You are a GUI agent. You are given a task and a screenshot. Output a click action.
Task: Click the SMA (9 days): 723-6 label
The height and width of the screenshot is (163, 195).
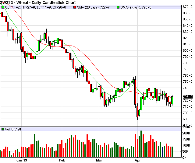pos(136,7)
